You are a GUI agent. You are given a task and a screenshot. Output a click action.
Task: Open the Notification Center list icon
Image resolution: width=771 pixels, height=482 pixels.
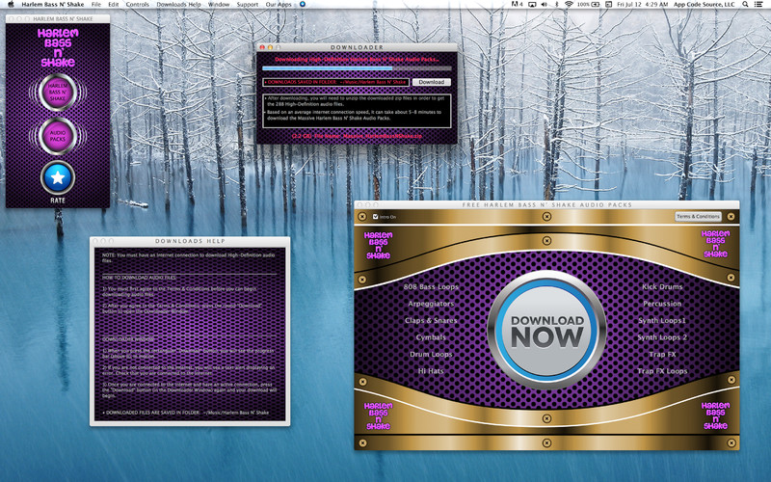pyautogui.click(x=758, y=5)
